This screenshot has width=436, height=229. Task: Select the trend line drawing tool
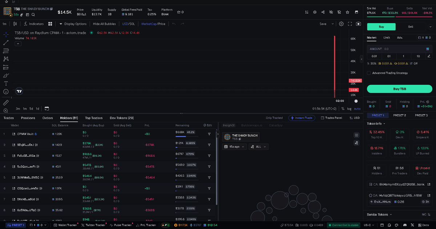point(6,42)
